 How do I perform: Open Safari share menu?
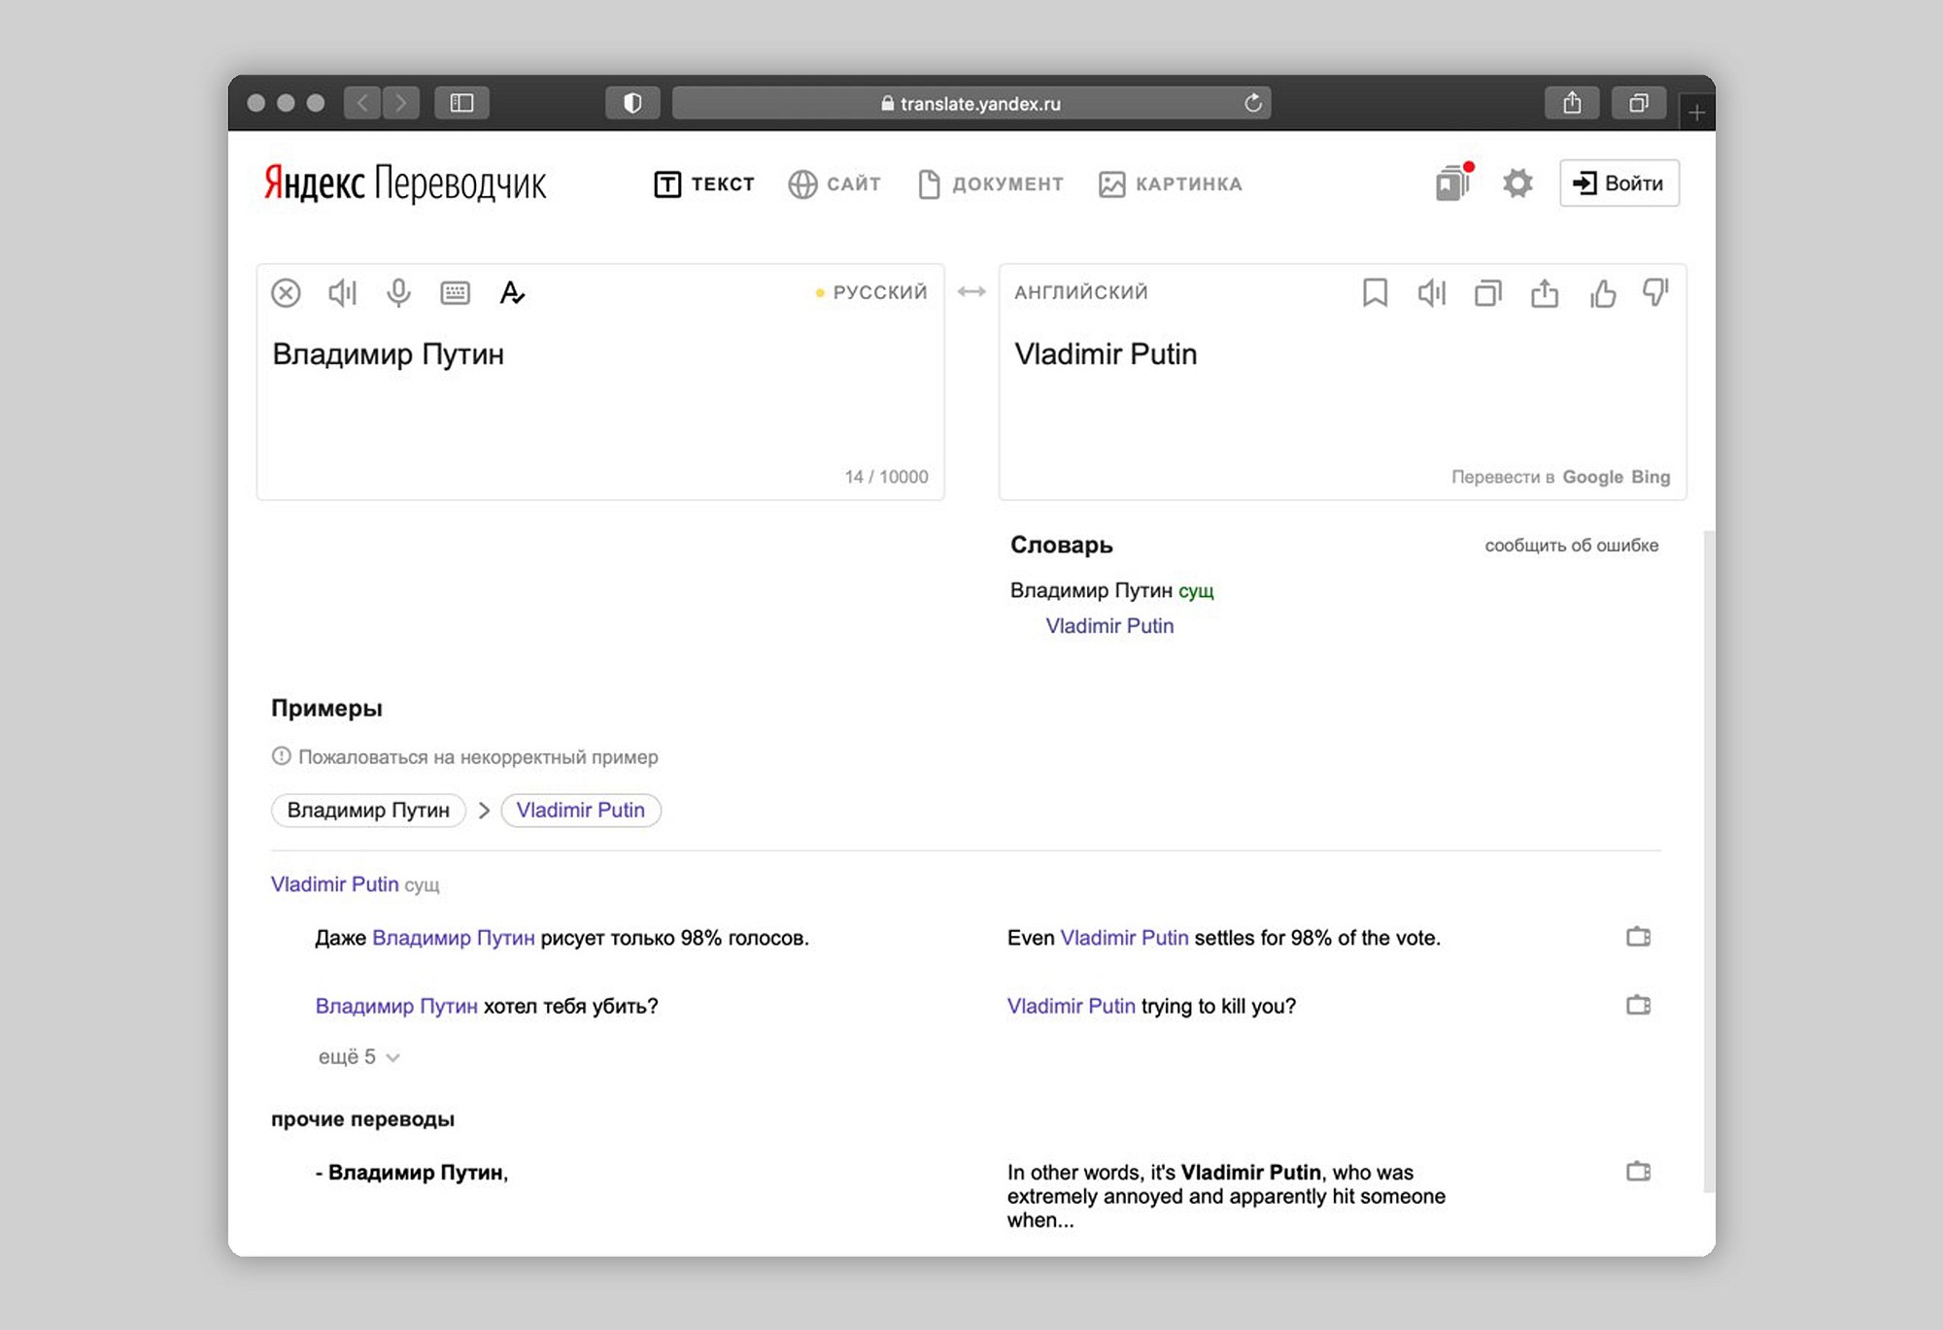tap(1572, 102)
